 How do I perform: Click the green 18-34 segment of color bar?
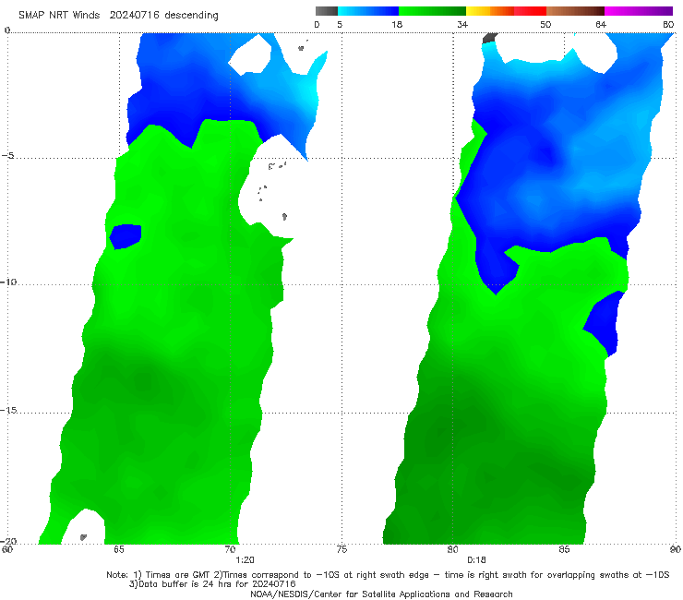click(432, 11)
